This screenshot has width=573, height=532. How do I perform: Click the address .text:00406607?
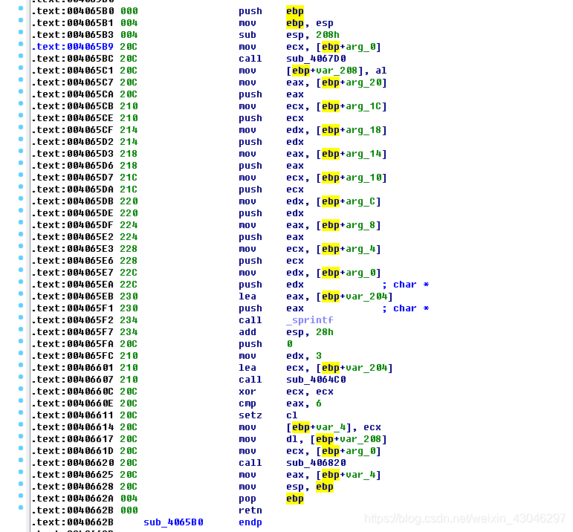(72, 380)
